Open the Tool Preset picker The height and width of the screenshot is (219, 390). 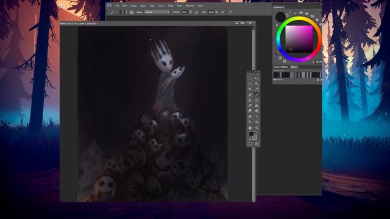pyautogui.click(x=113, y=12)
